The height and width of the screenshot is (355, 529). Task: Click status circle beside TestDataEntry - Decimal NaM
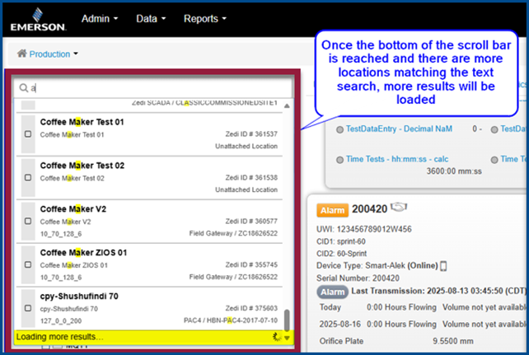[339, 129]
